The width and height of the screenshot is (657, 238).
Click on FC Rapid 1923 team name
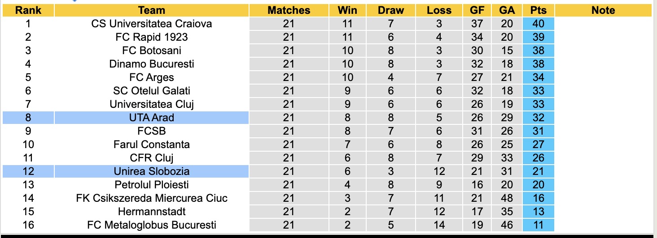click(152, 37)
